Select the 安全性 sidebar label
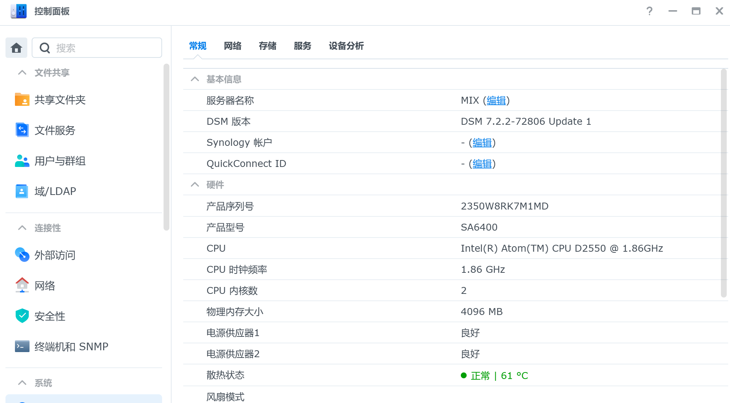The height and width of the screenshot is (403, 730). tap(50, 316)
